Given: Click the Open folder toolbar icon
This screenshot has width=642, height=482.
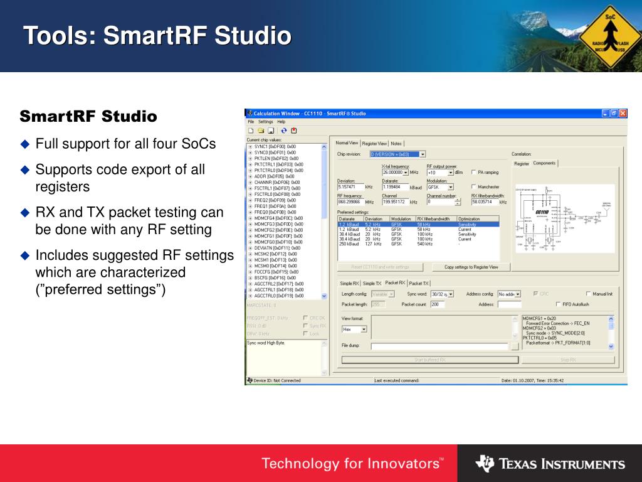Looking at the screenshot, I should pos(261,131).
